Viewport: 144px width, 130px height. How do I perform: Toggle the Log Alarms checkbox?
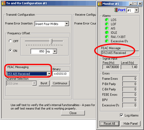(x=121, y=115)
